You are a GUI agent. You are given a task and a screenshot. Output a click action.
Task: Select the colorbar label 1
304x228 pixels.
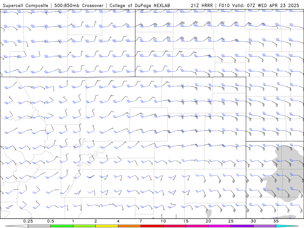[x=73, y=221]
